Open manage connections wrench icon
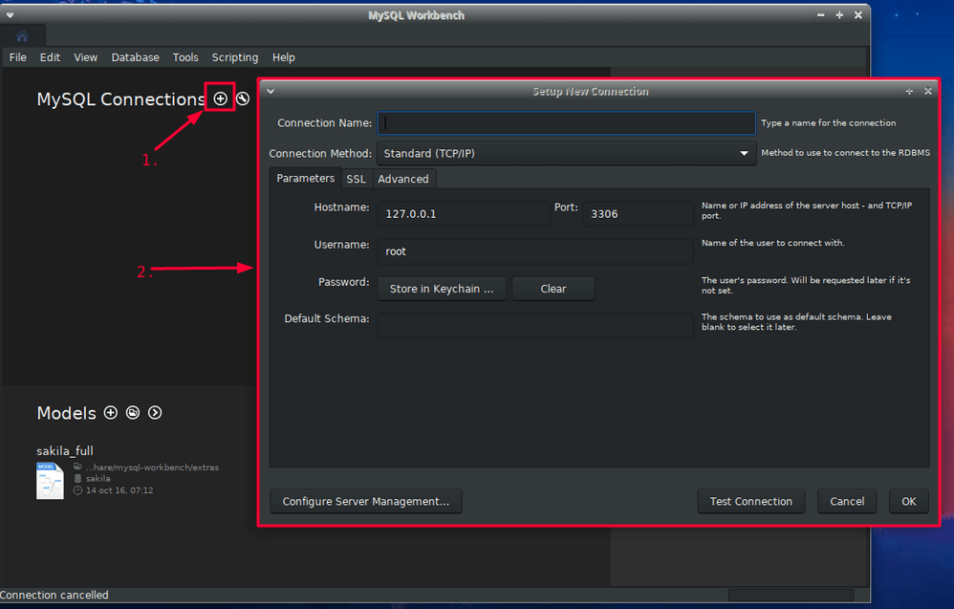954x609 pixels. pos(243,98)
